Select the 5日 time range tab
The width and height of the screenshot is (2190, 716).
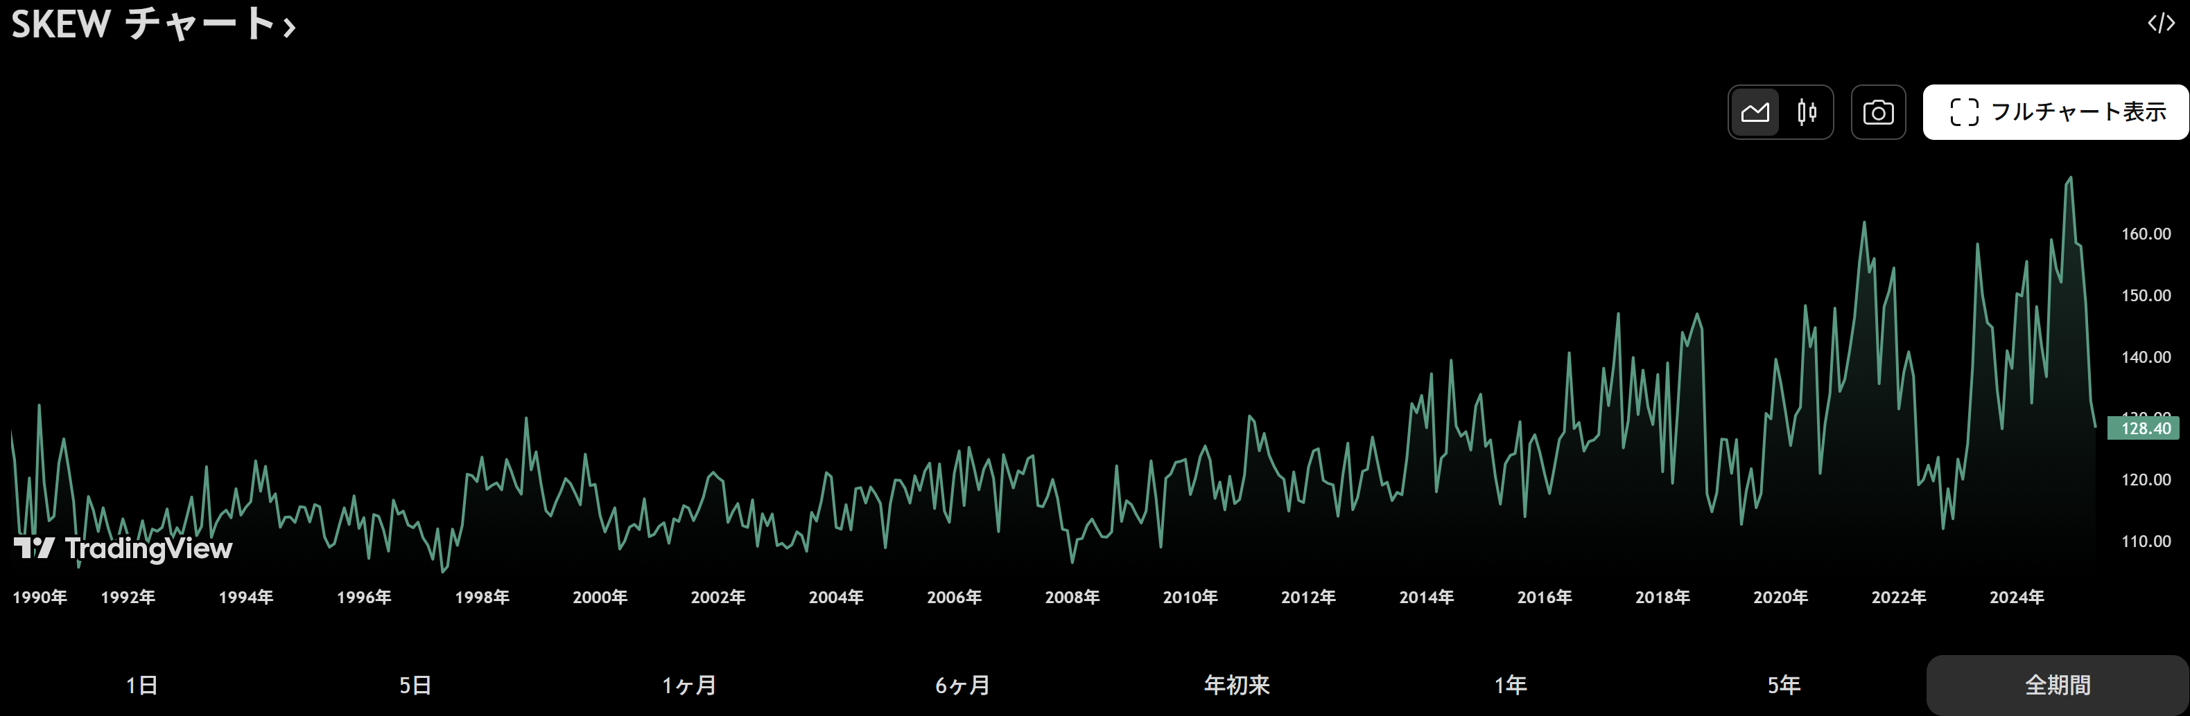coord(416,685)
